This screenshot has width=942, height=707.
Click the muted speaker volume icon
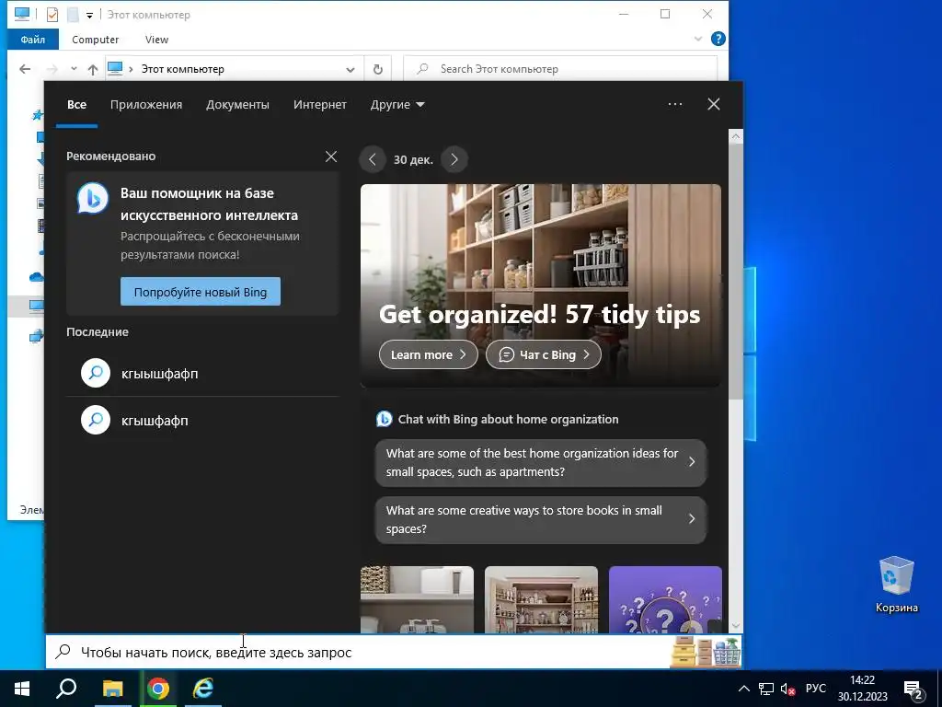tap(787, 689)
